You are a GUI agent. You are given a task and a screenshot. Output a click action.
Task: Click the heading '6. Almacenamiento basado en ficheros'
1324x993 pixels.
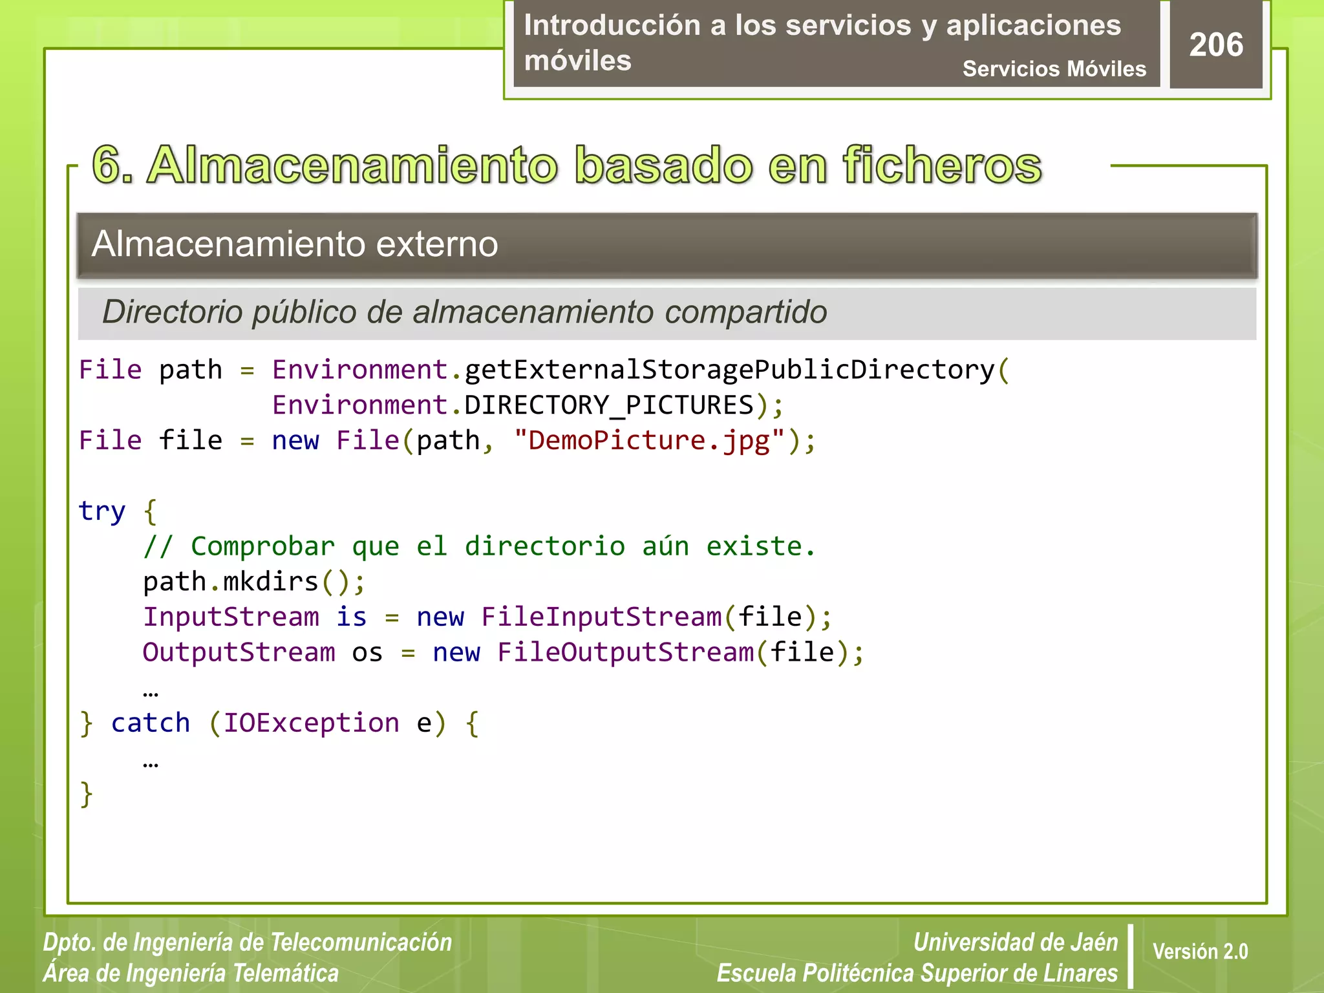[567, 165]
